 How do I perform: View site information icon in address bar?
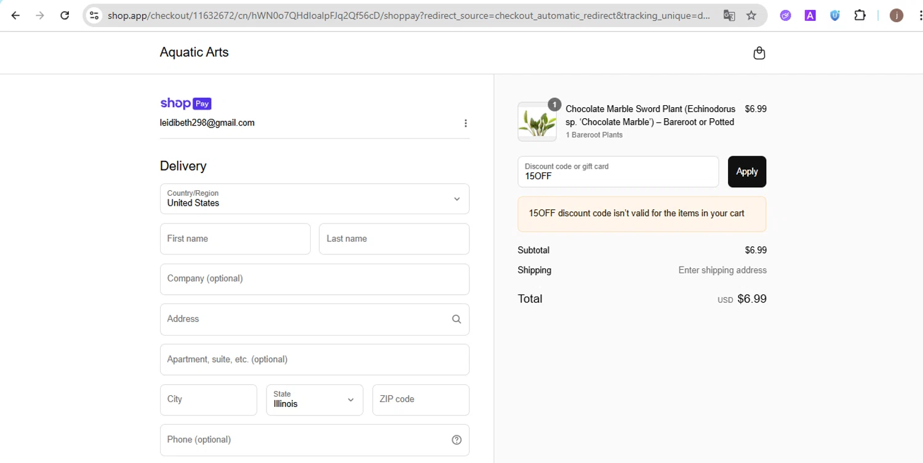coord(94,15)
